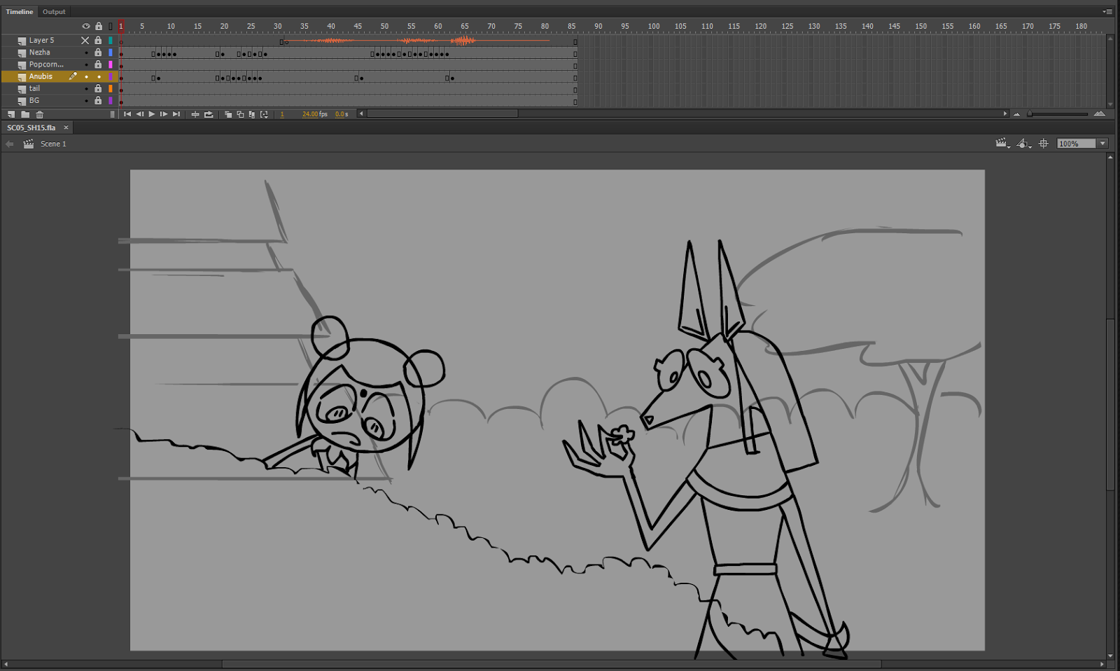This screenshot has width=1120, height=671.
Task: Click the playhead at frame 1
Action: pyautogui.click(x=121, y=26)
